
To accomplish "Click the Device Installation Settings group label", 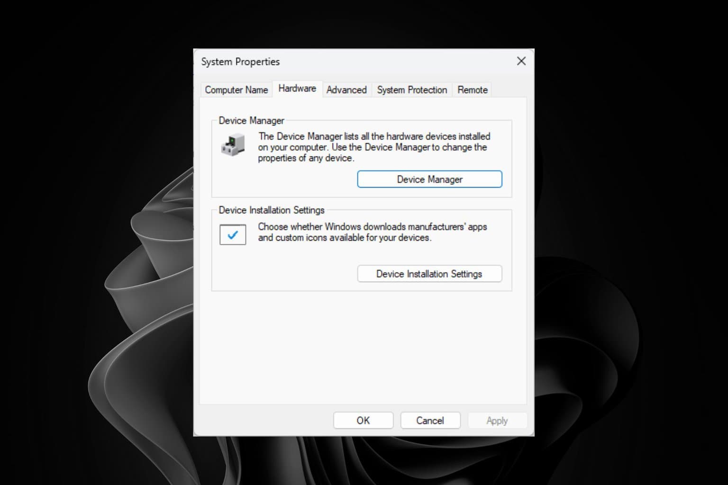I will tap(272, 210).
